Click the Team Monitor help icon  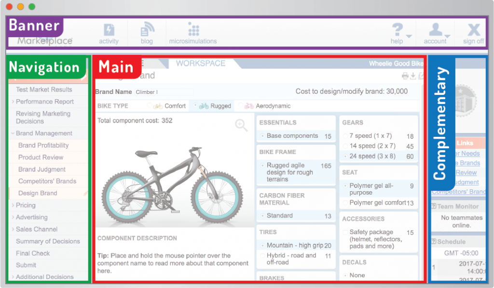(x=434, y=206)
